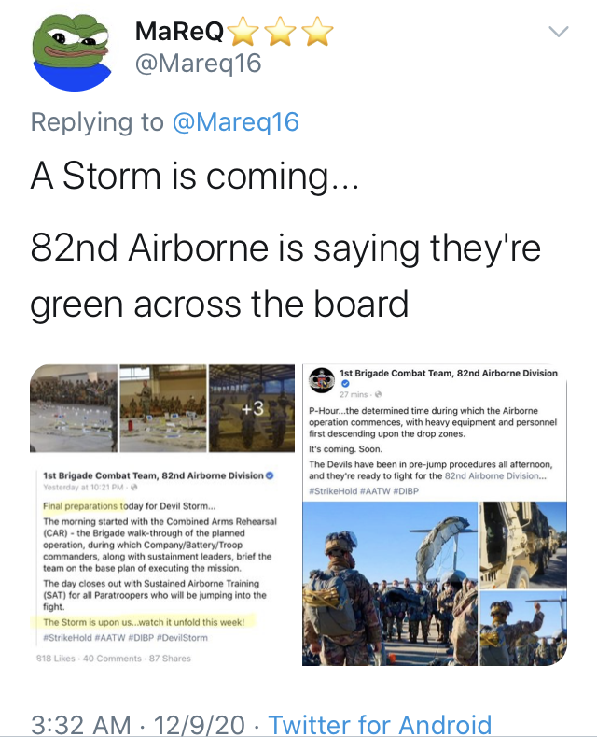Viewport: 597px width, 737px height.
Task: Open the middle briefing hall photo
Action: [163, 408]
